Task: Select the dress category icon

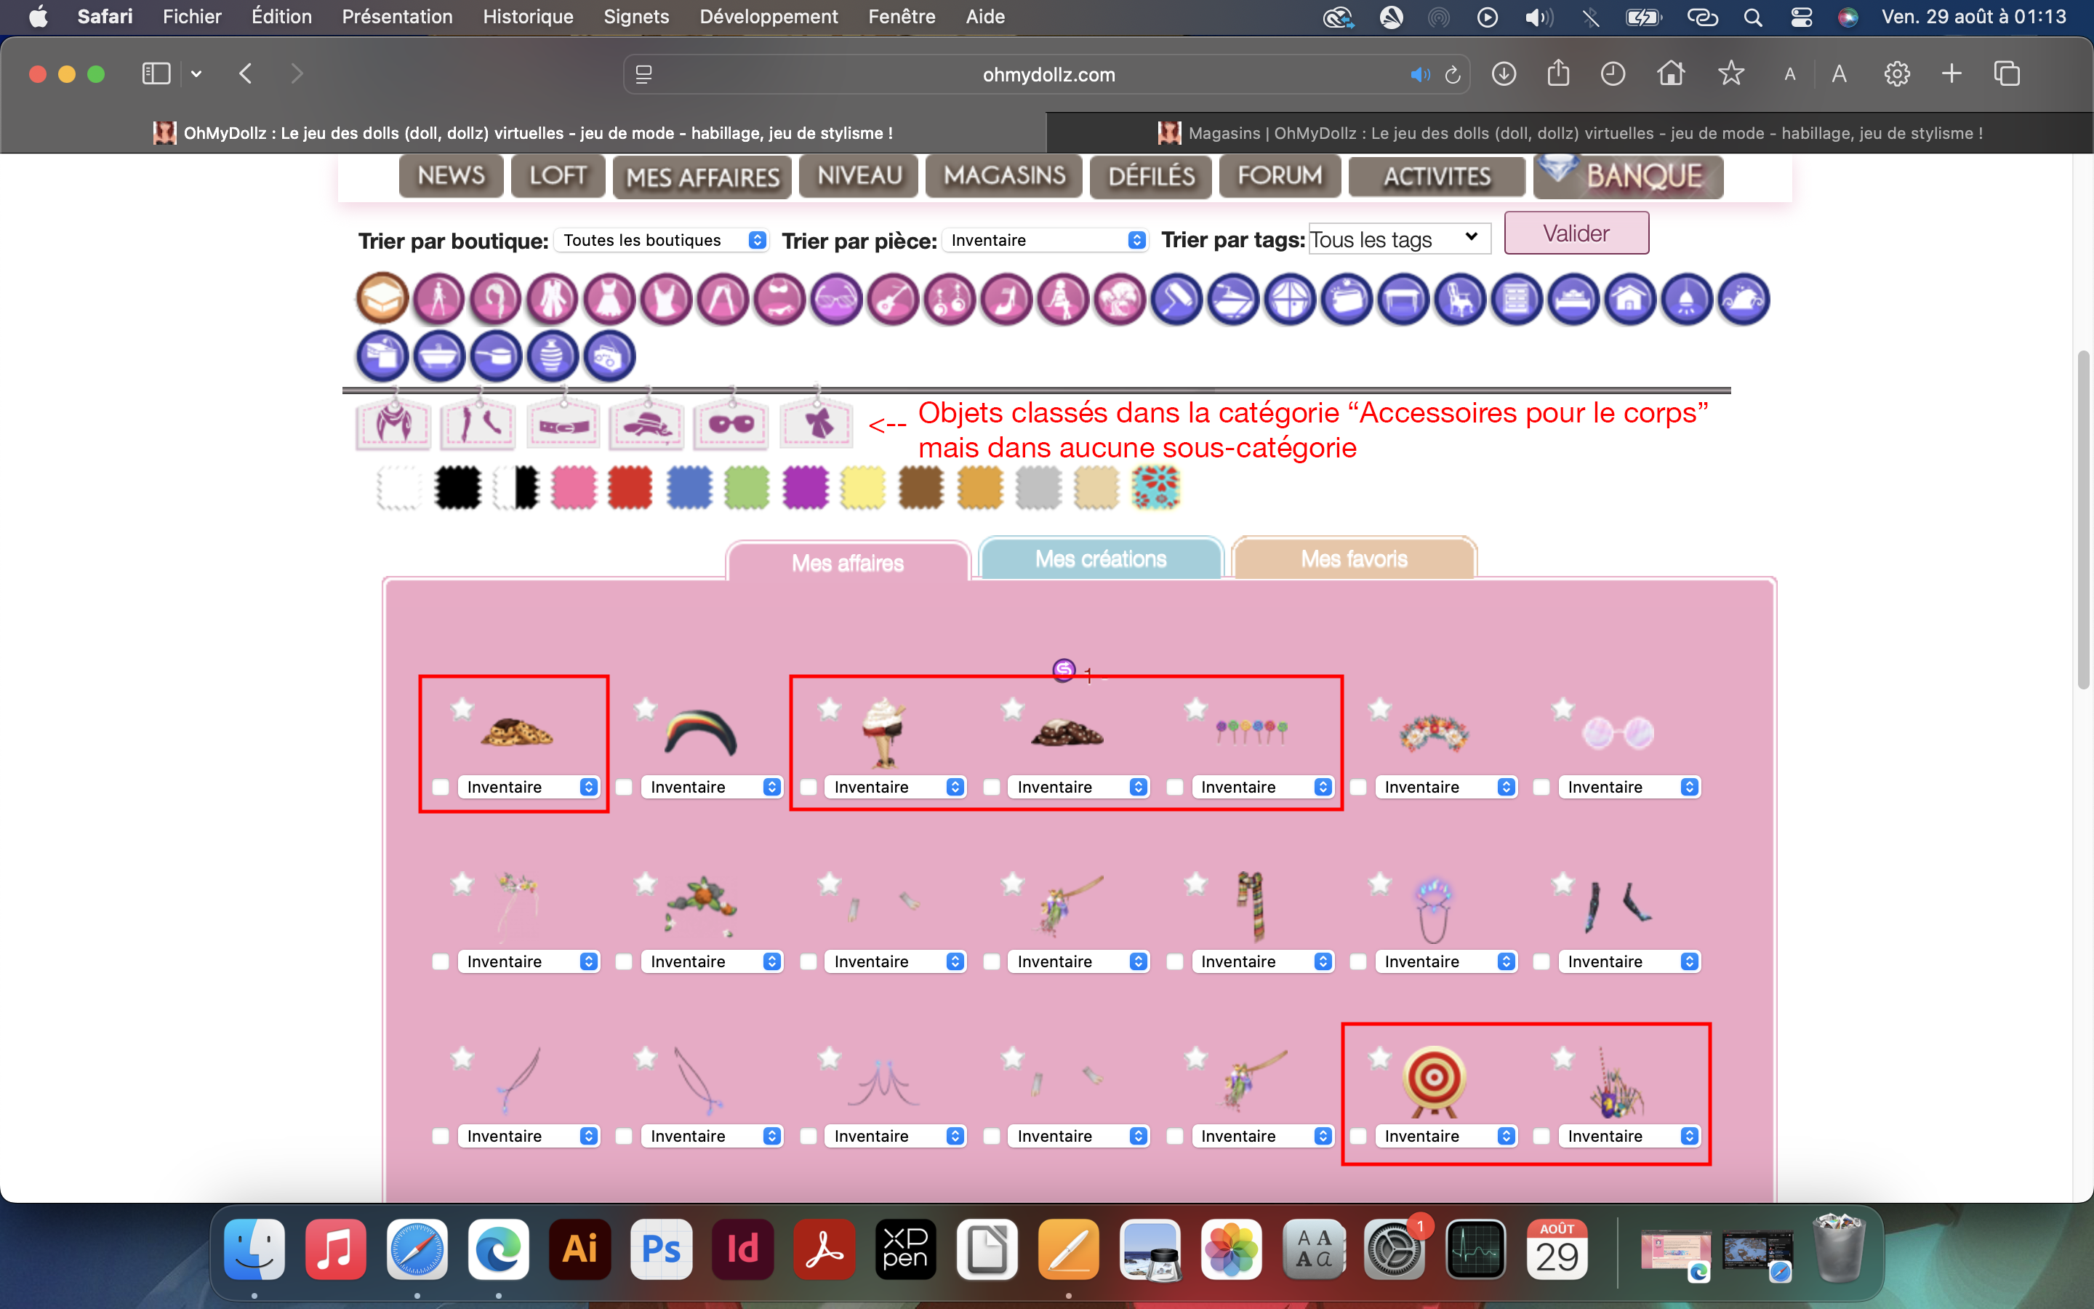Action: coord(609,300)
